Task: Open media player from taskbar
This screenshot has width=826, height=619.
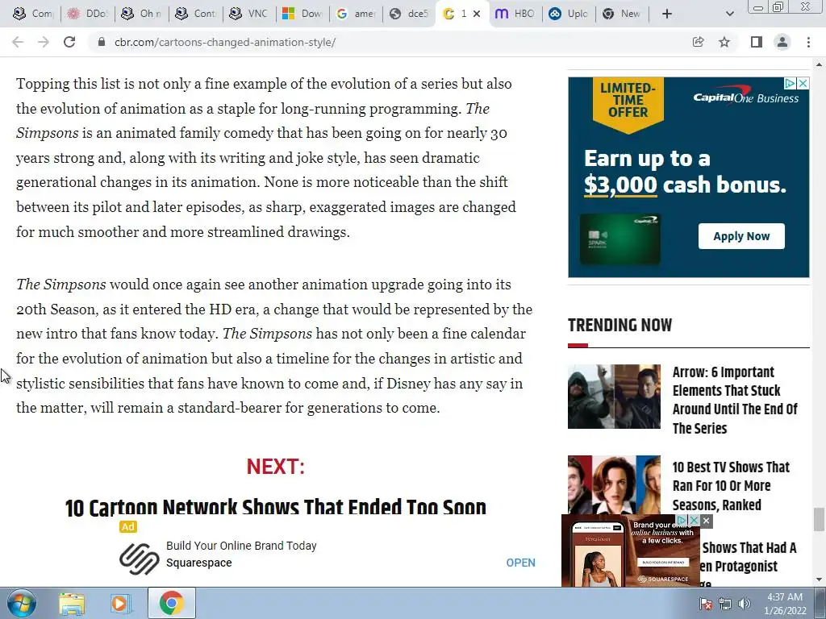Action: click(120, 603)
